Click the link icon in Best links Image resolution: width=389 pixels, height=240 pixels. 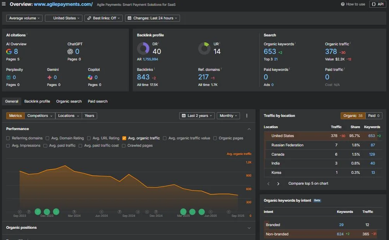(89, 18)
